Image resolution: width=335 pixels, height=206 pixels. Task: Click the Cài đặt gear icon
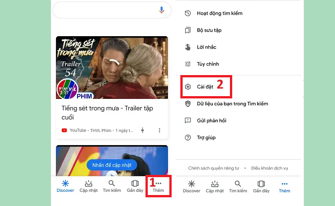click(188, 87)
